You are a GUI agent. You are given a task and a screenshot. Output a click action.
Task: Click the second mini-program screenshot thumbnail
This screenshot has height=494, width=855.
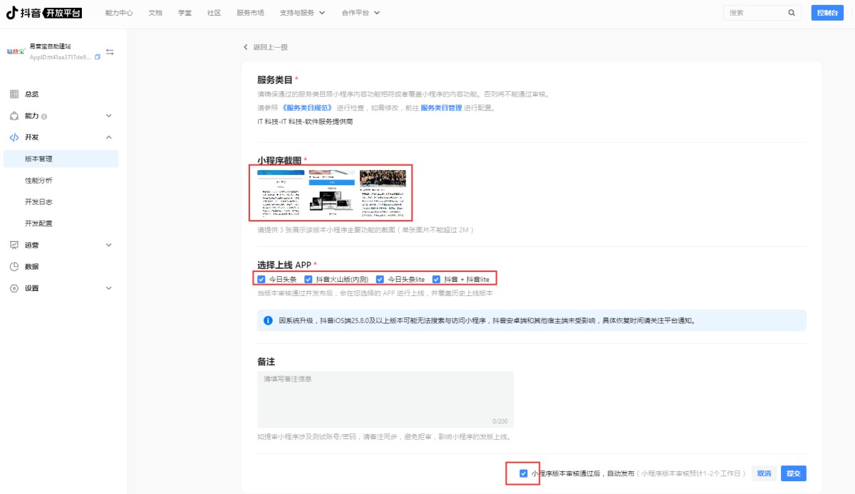coord(331,192)
